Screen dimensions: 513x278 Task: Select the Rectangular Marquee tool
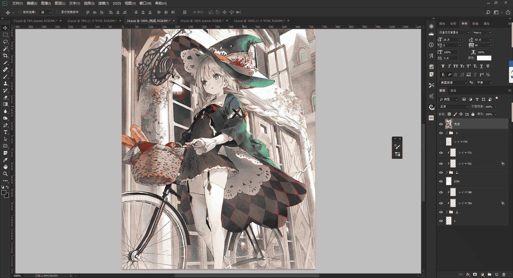pos(5,35)
